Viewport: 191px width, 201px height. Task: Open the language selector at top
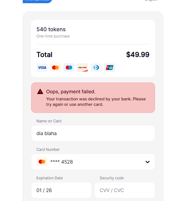(x=153, y=0)
